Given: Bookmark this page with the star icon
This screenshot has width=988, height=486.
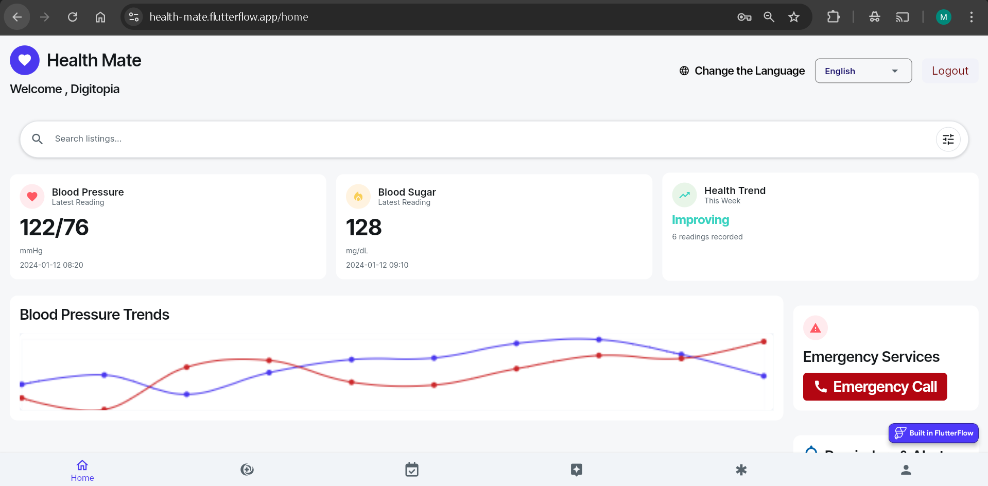Looking at the screenshot, I should click(793, 17).
